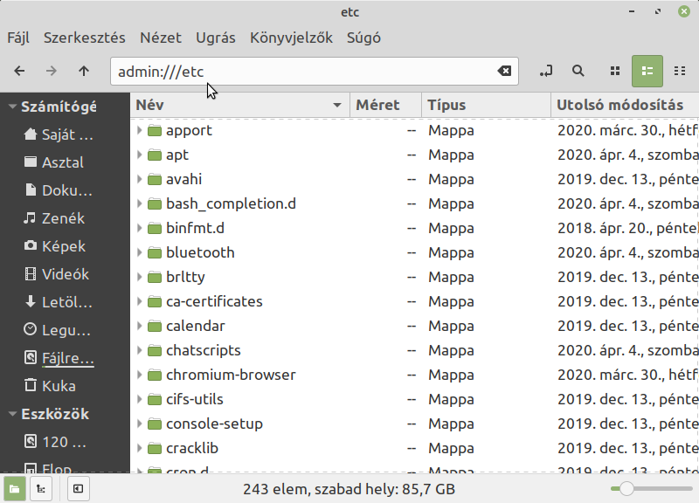The image size is (699, 503).
Task: Expand the bluetooth folder row
Action: [x=139, y=252]
